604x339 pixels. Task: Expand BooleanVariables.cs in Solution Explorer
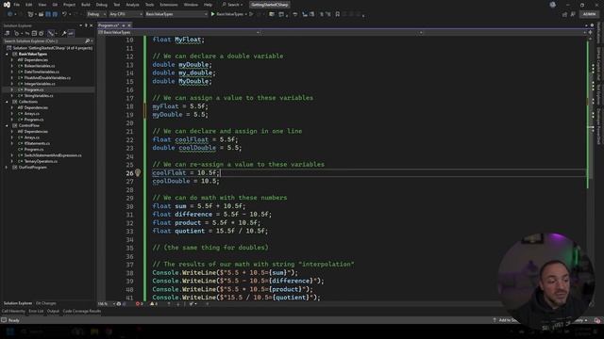click(x=12, y=66)
